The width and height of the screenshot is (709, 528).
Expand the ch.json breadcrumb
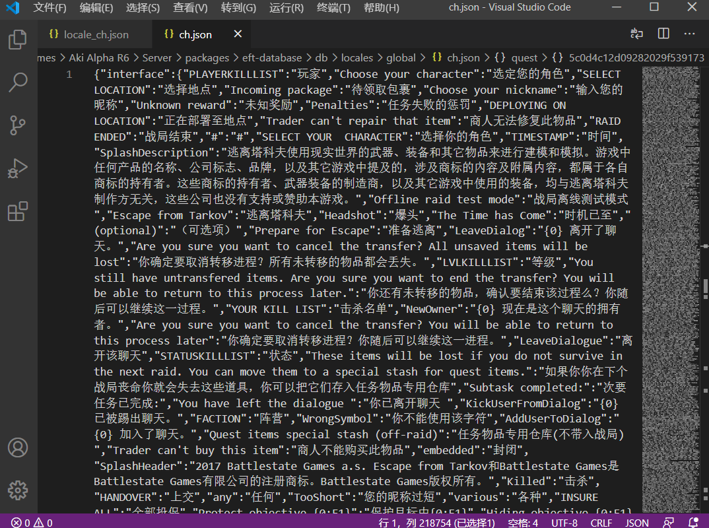456,58
